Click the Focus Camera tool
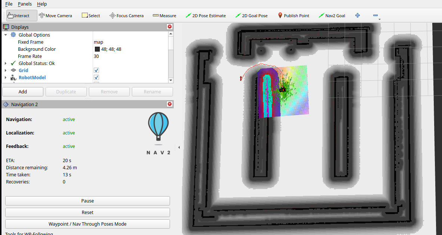The width and height of the screenshot is (442, 235). tap(126, 16)
